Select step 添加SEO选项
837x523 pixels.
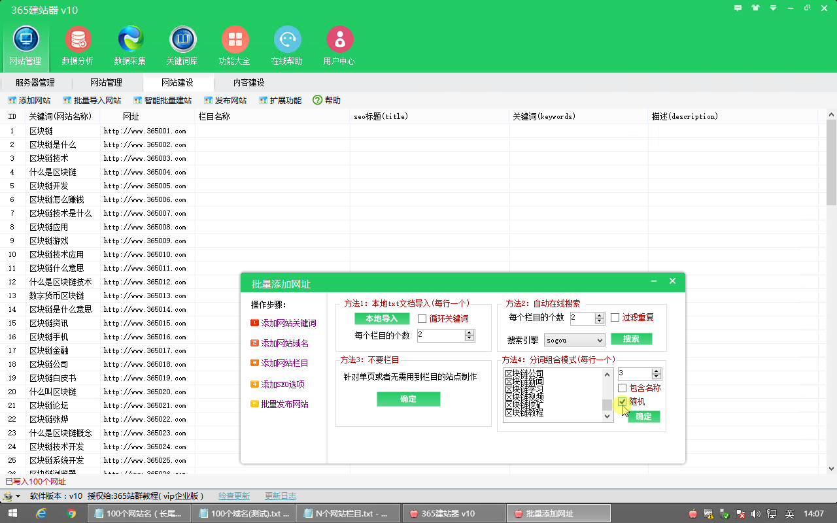278,385
